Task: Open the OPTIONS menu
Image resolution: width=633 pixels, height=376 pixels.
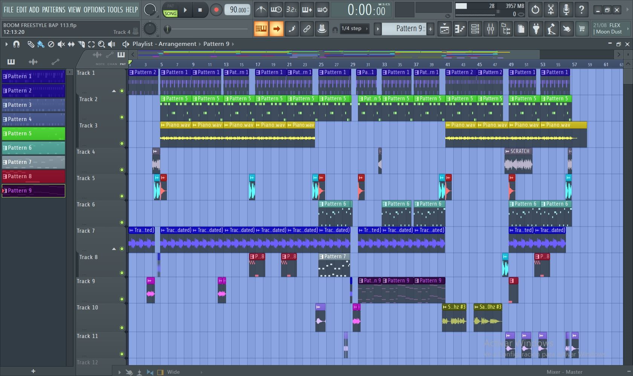Action: (x=95, y=10)
